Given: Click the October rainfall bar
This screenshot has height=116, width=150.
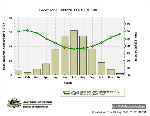Looking at the screenshot, I should point(102,69).
